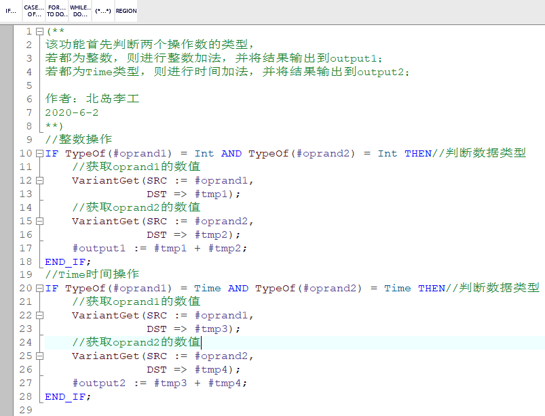Viewport: 545px width, 416px height.
Task: Collapse the integer IF block at line 10
Action: pos(38,153)
